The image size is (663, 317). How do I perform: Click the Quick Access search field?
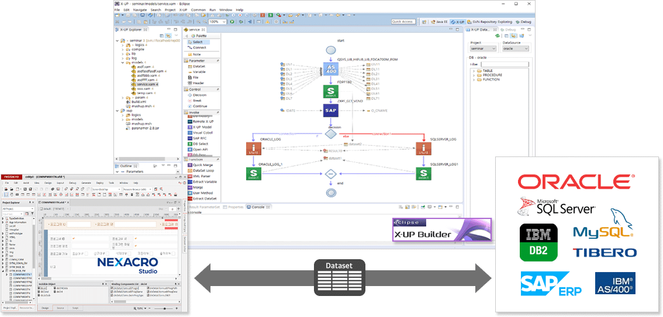click(x=402, y=22)
